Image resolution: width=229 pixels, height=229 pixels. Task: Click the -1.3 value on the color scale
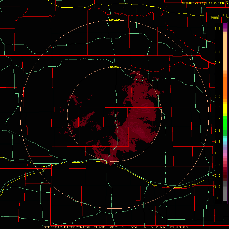pos(217,187)
